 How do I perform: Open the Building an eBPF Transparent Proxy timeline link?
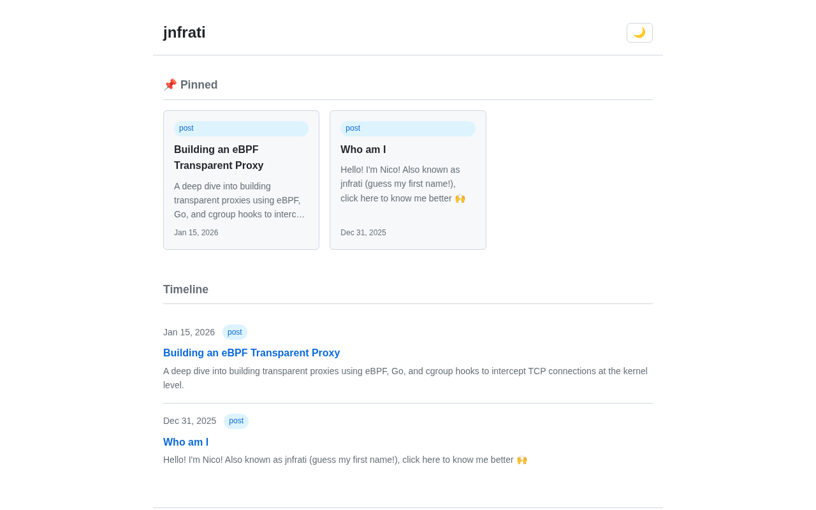(251, 353)
